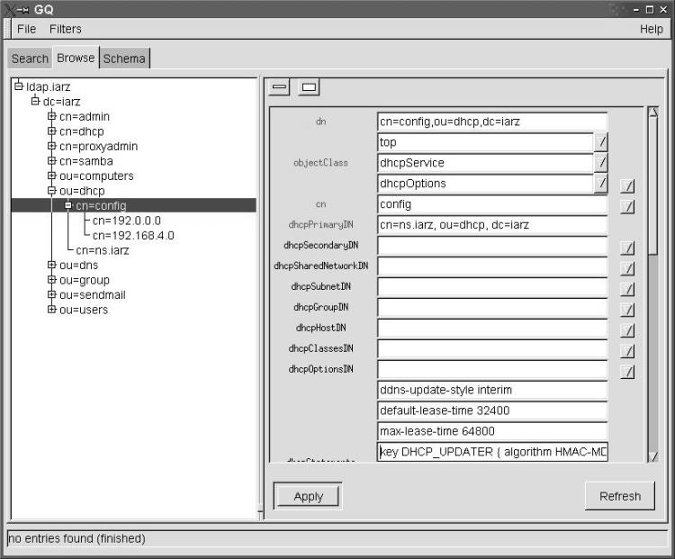This screenshot has width=675, height=559.
Task: Open the dropdown for objectClass 'dhcpService'
Action: pyautogui.click(x=601, y=163)
